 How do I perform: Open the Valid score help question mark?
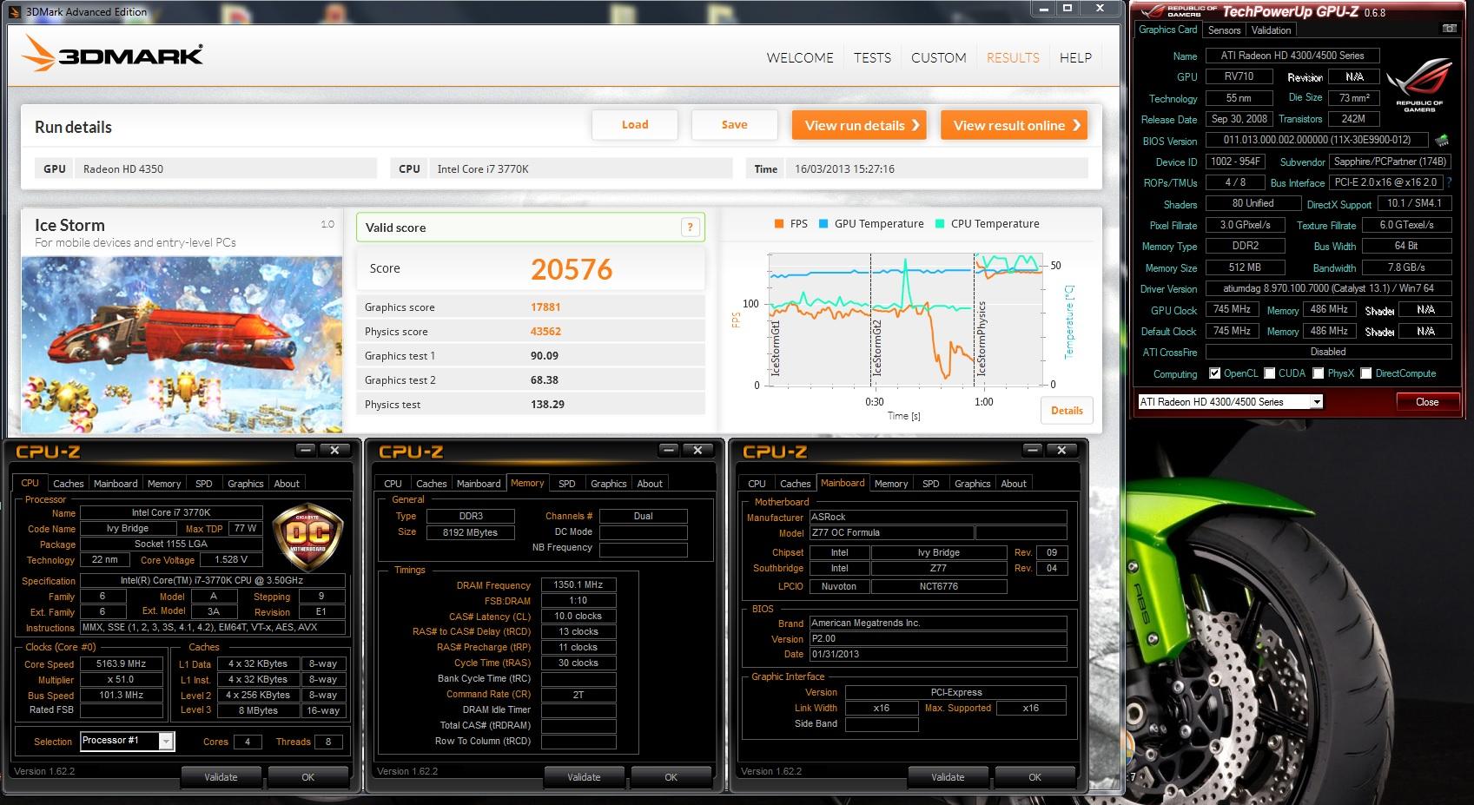pos(690,228)
